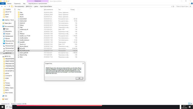Refresh the Skyrim Special Edition folder

[x=174, y=6]
